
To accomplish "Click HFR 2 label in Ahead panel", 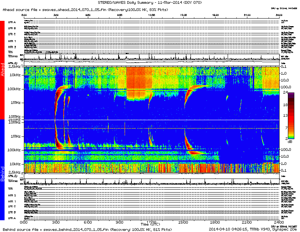I will (12, 47).
